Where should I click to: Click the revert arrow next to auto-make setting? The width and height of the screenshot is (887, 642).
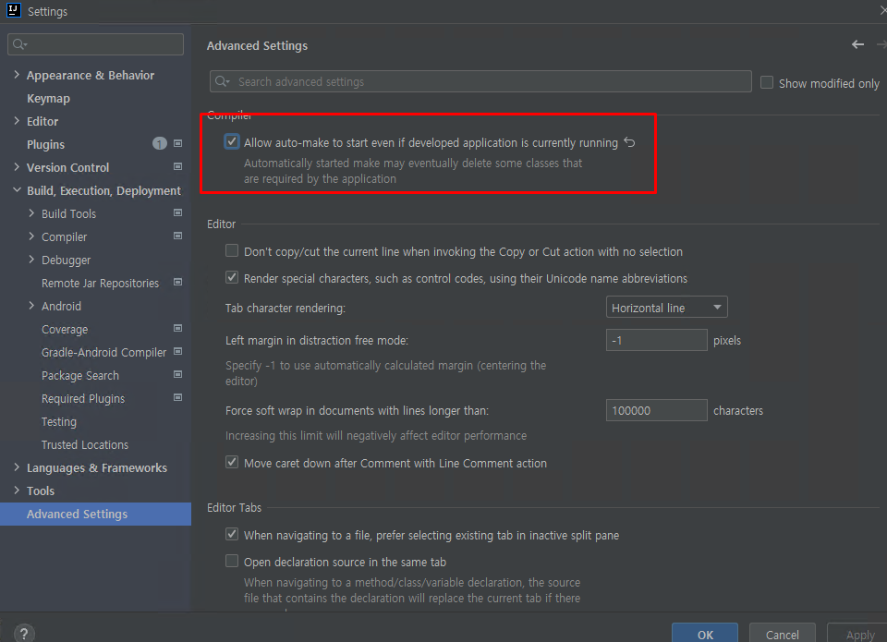coord(629,143)
